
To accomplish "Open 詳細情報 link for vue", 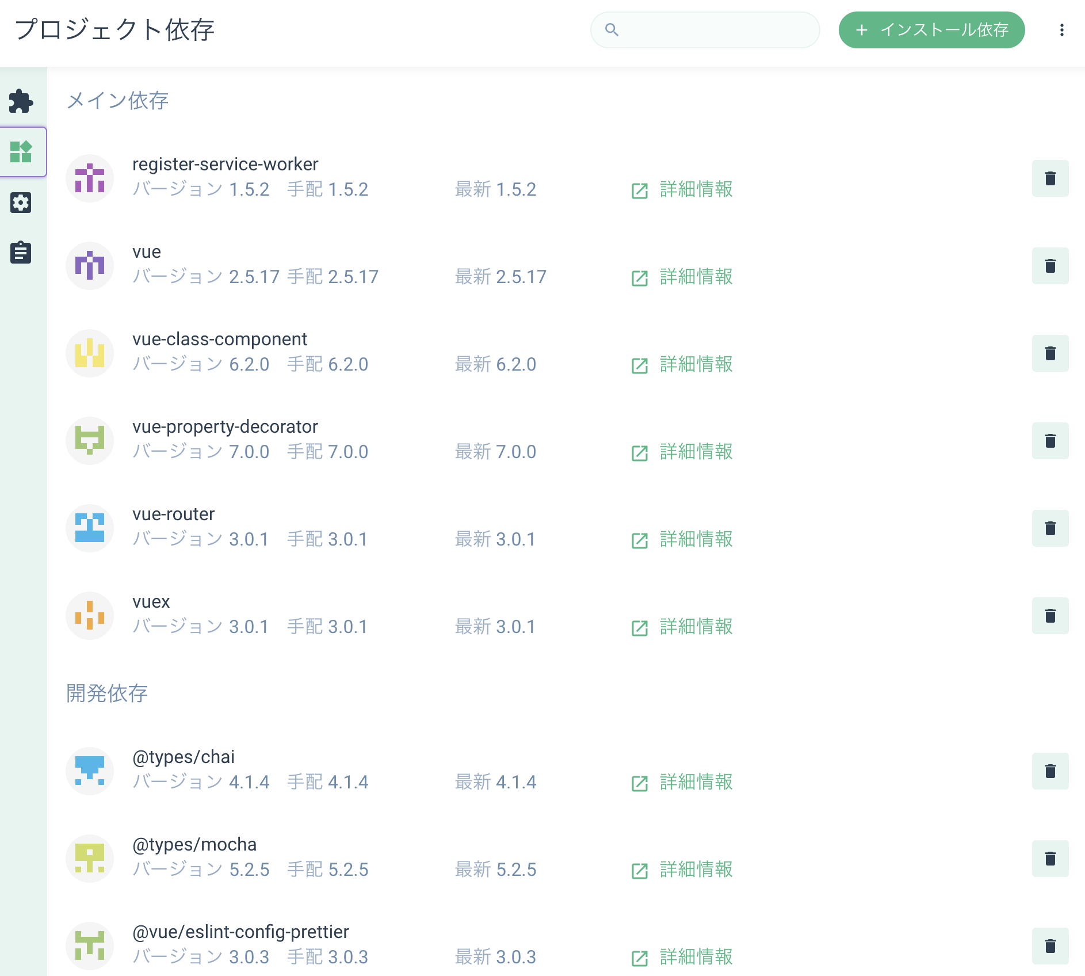I will pyautogui.click(x=682, y=277).
